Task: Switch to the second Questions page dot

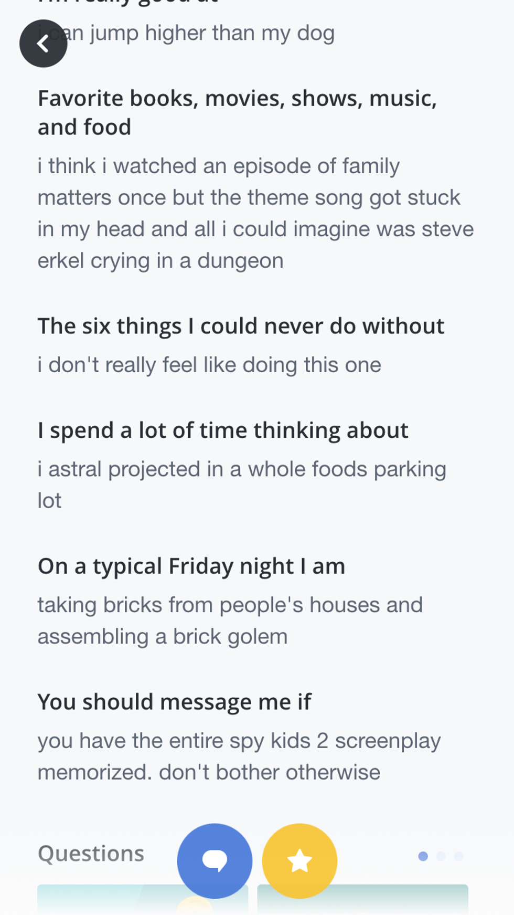Action: (x=441, y=856)
